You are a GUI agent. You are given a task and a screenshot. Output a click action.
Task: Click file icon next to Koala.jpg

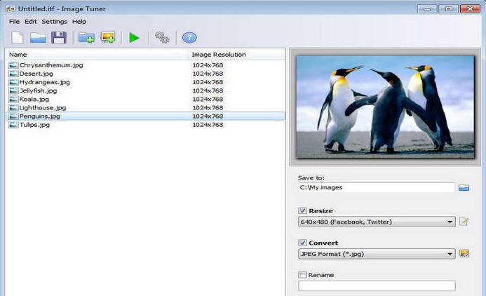[13, 99]
